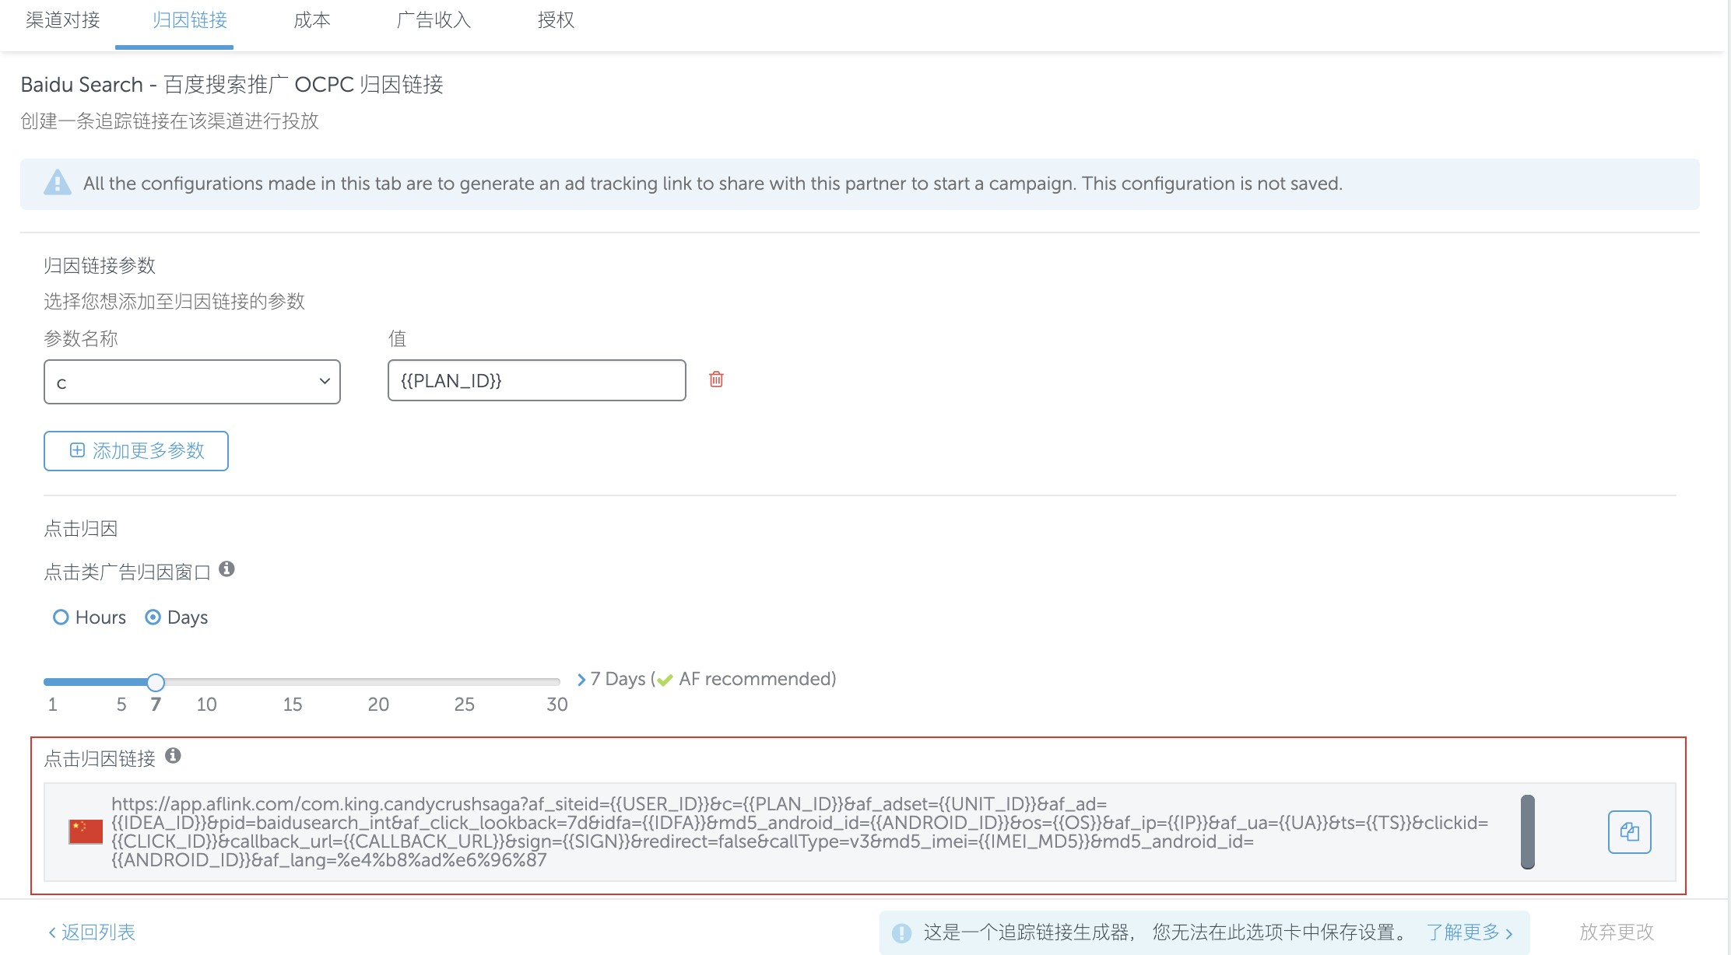Show info tooltip for 点击归因链接

coord(174,756)
